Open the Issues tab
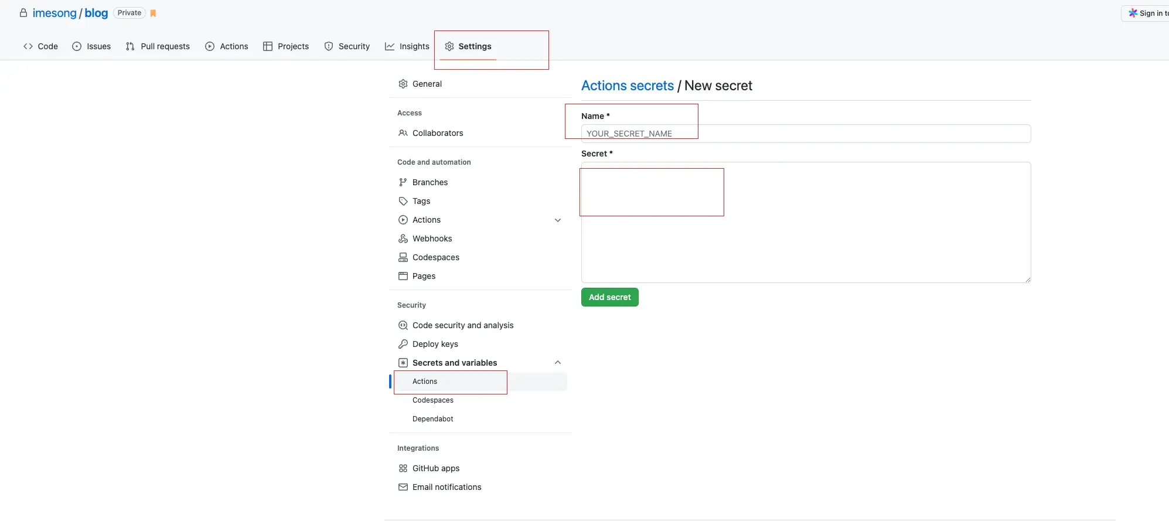Image resolution: width=1169 pixels, height=521 pixels. coord(91,46)
